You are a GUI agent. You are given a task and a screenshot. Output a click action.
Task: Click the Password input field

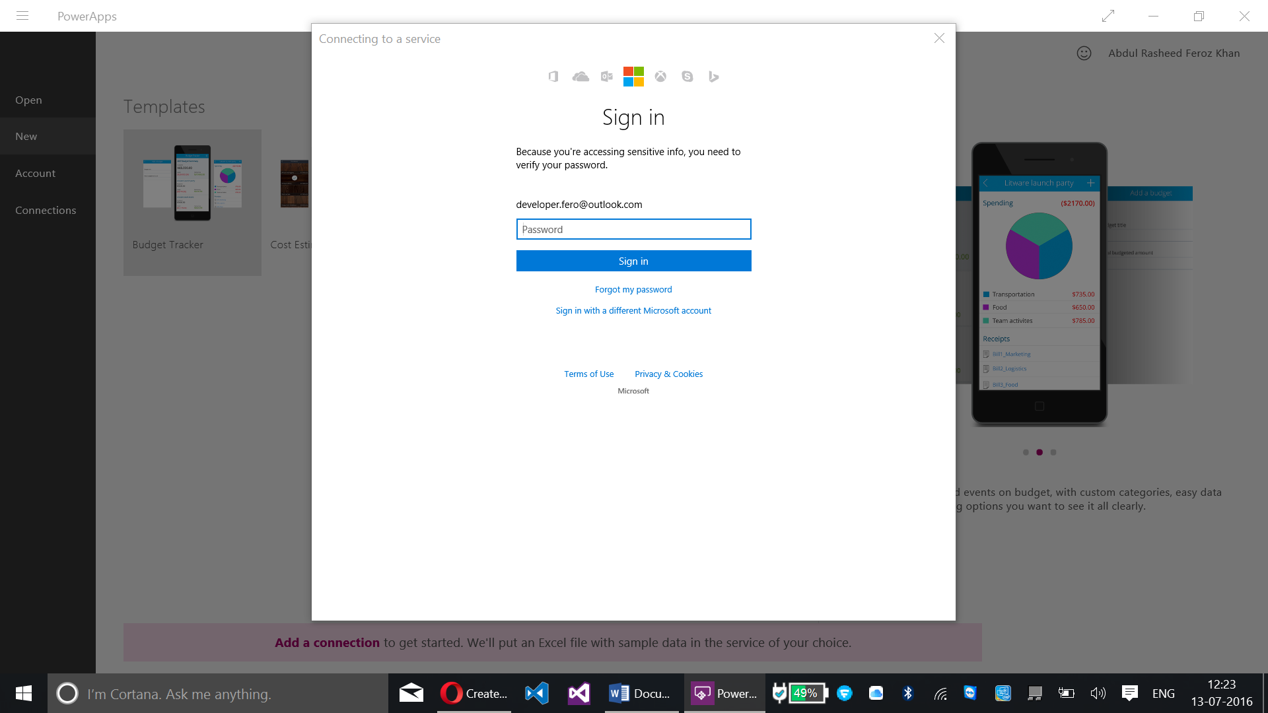pyautogui.click(x=633, y=229)
